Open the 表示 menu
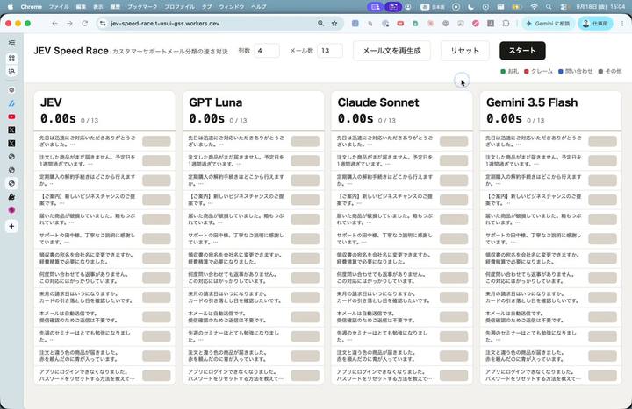 (x=98, y=6)
